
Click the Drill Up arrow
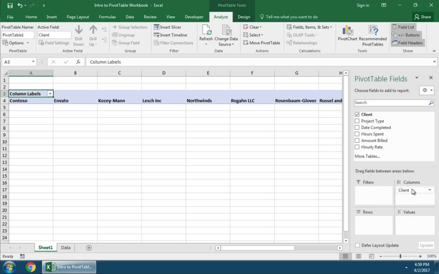coord(93,36)
